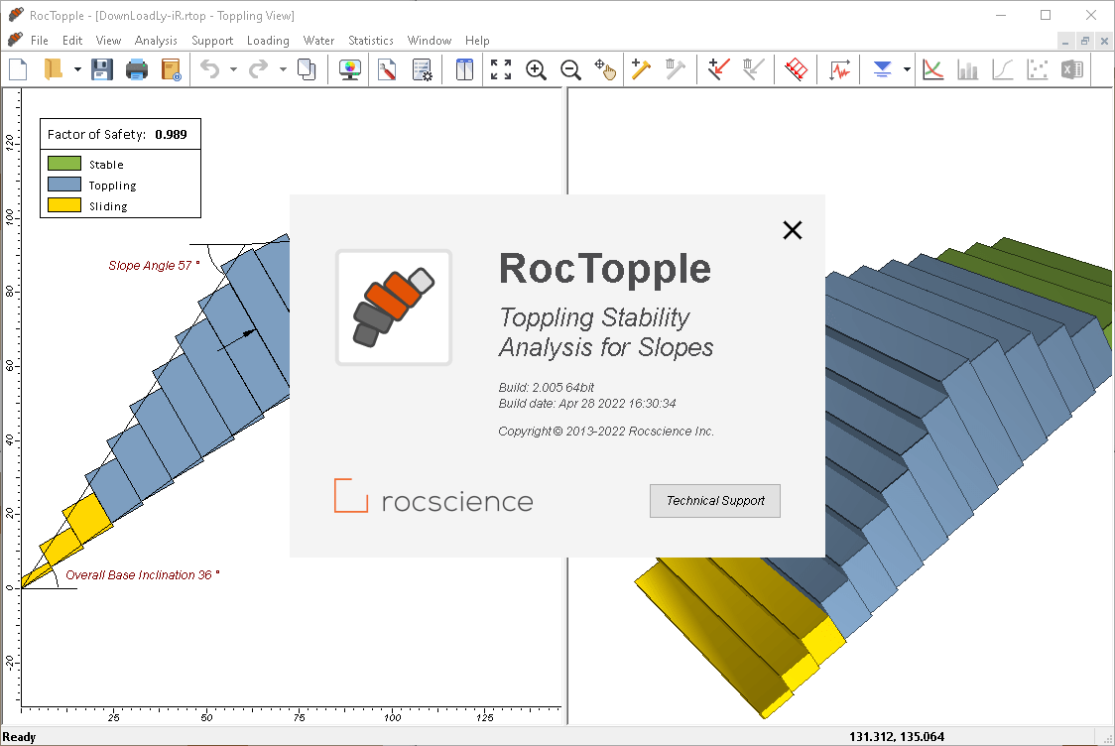Minimize the inner document window via MDI button
1115x746 pixels.
coord(1065,42)
